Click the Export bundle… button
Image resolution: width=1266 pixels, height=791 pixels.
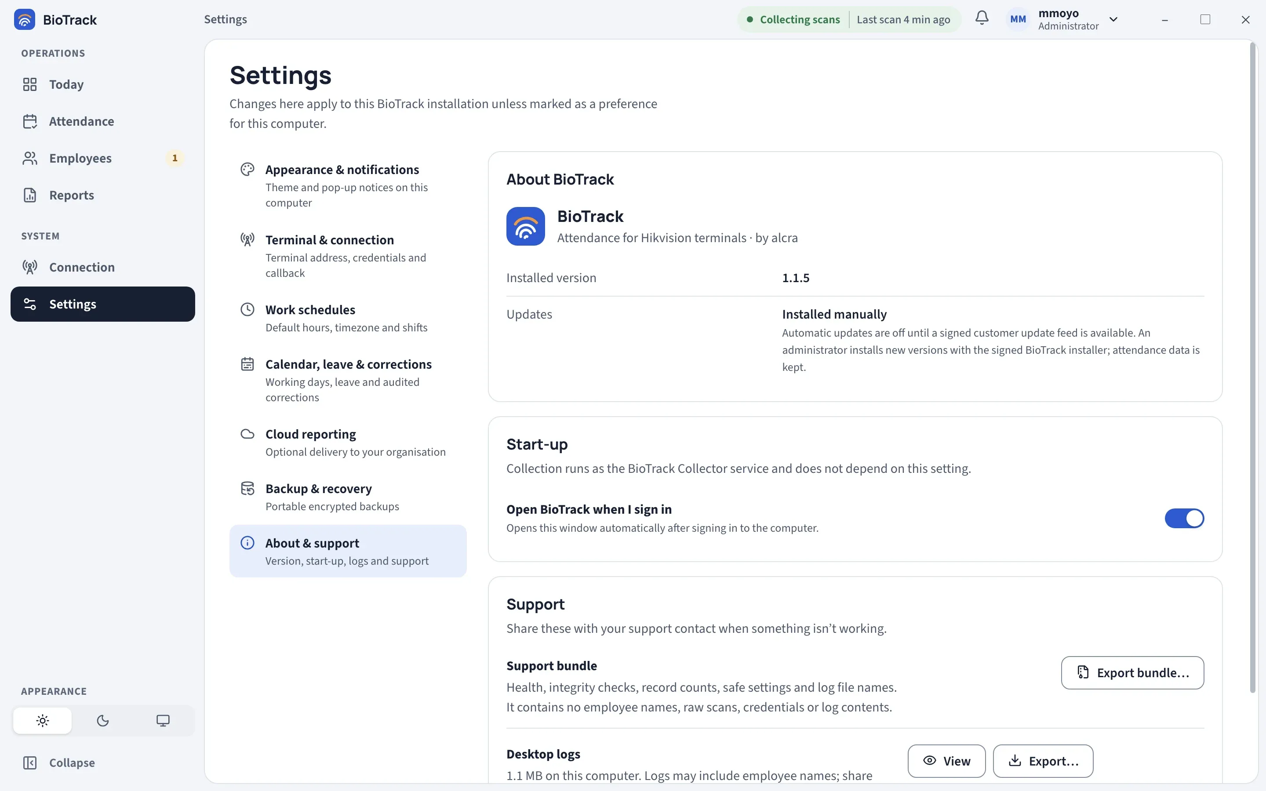coord(1133,673)
